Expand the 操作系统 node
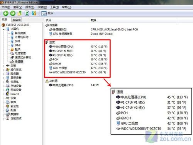Image resolution: width=193 pixels, height=145 pixels. pos(3,70)
